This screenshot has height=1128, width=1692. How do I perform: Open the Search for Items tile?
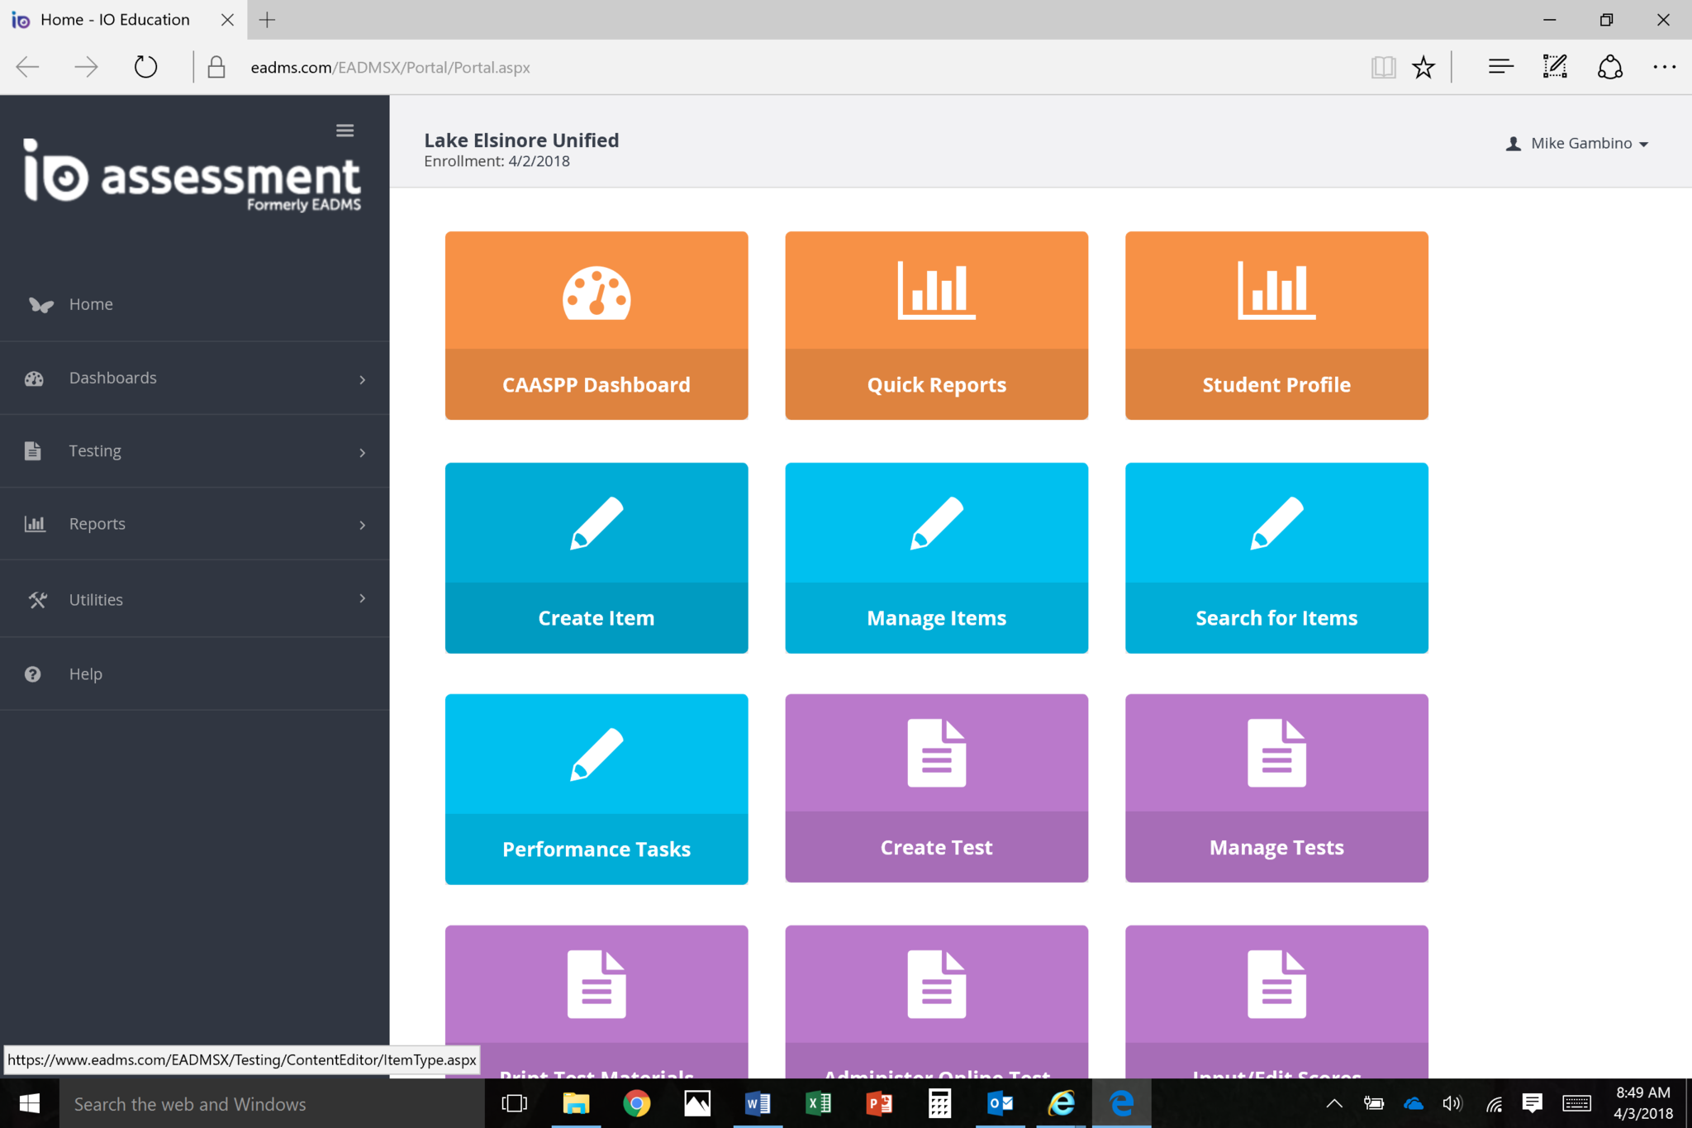tap(1276, 558)
